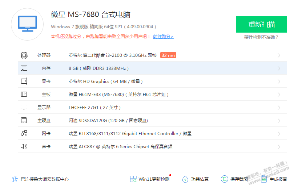The width and height of the screenshot is (298, 192).
Task: Select the i3-2100 @ 3.10GHz processor text
Action: (113, 55)
